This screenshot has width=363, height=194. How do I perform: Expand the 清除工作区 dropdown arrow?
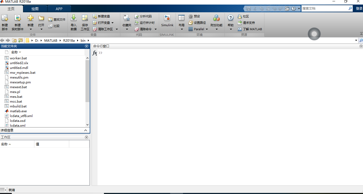point(117,29)
